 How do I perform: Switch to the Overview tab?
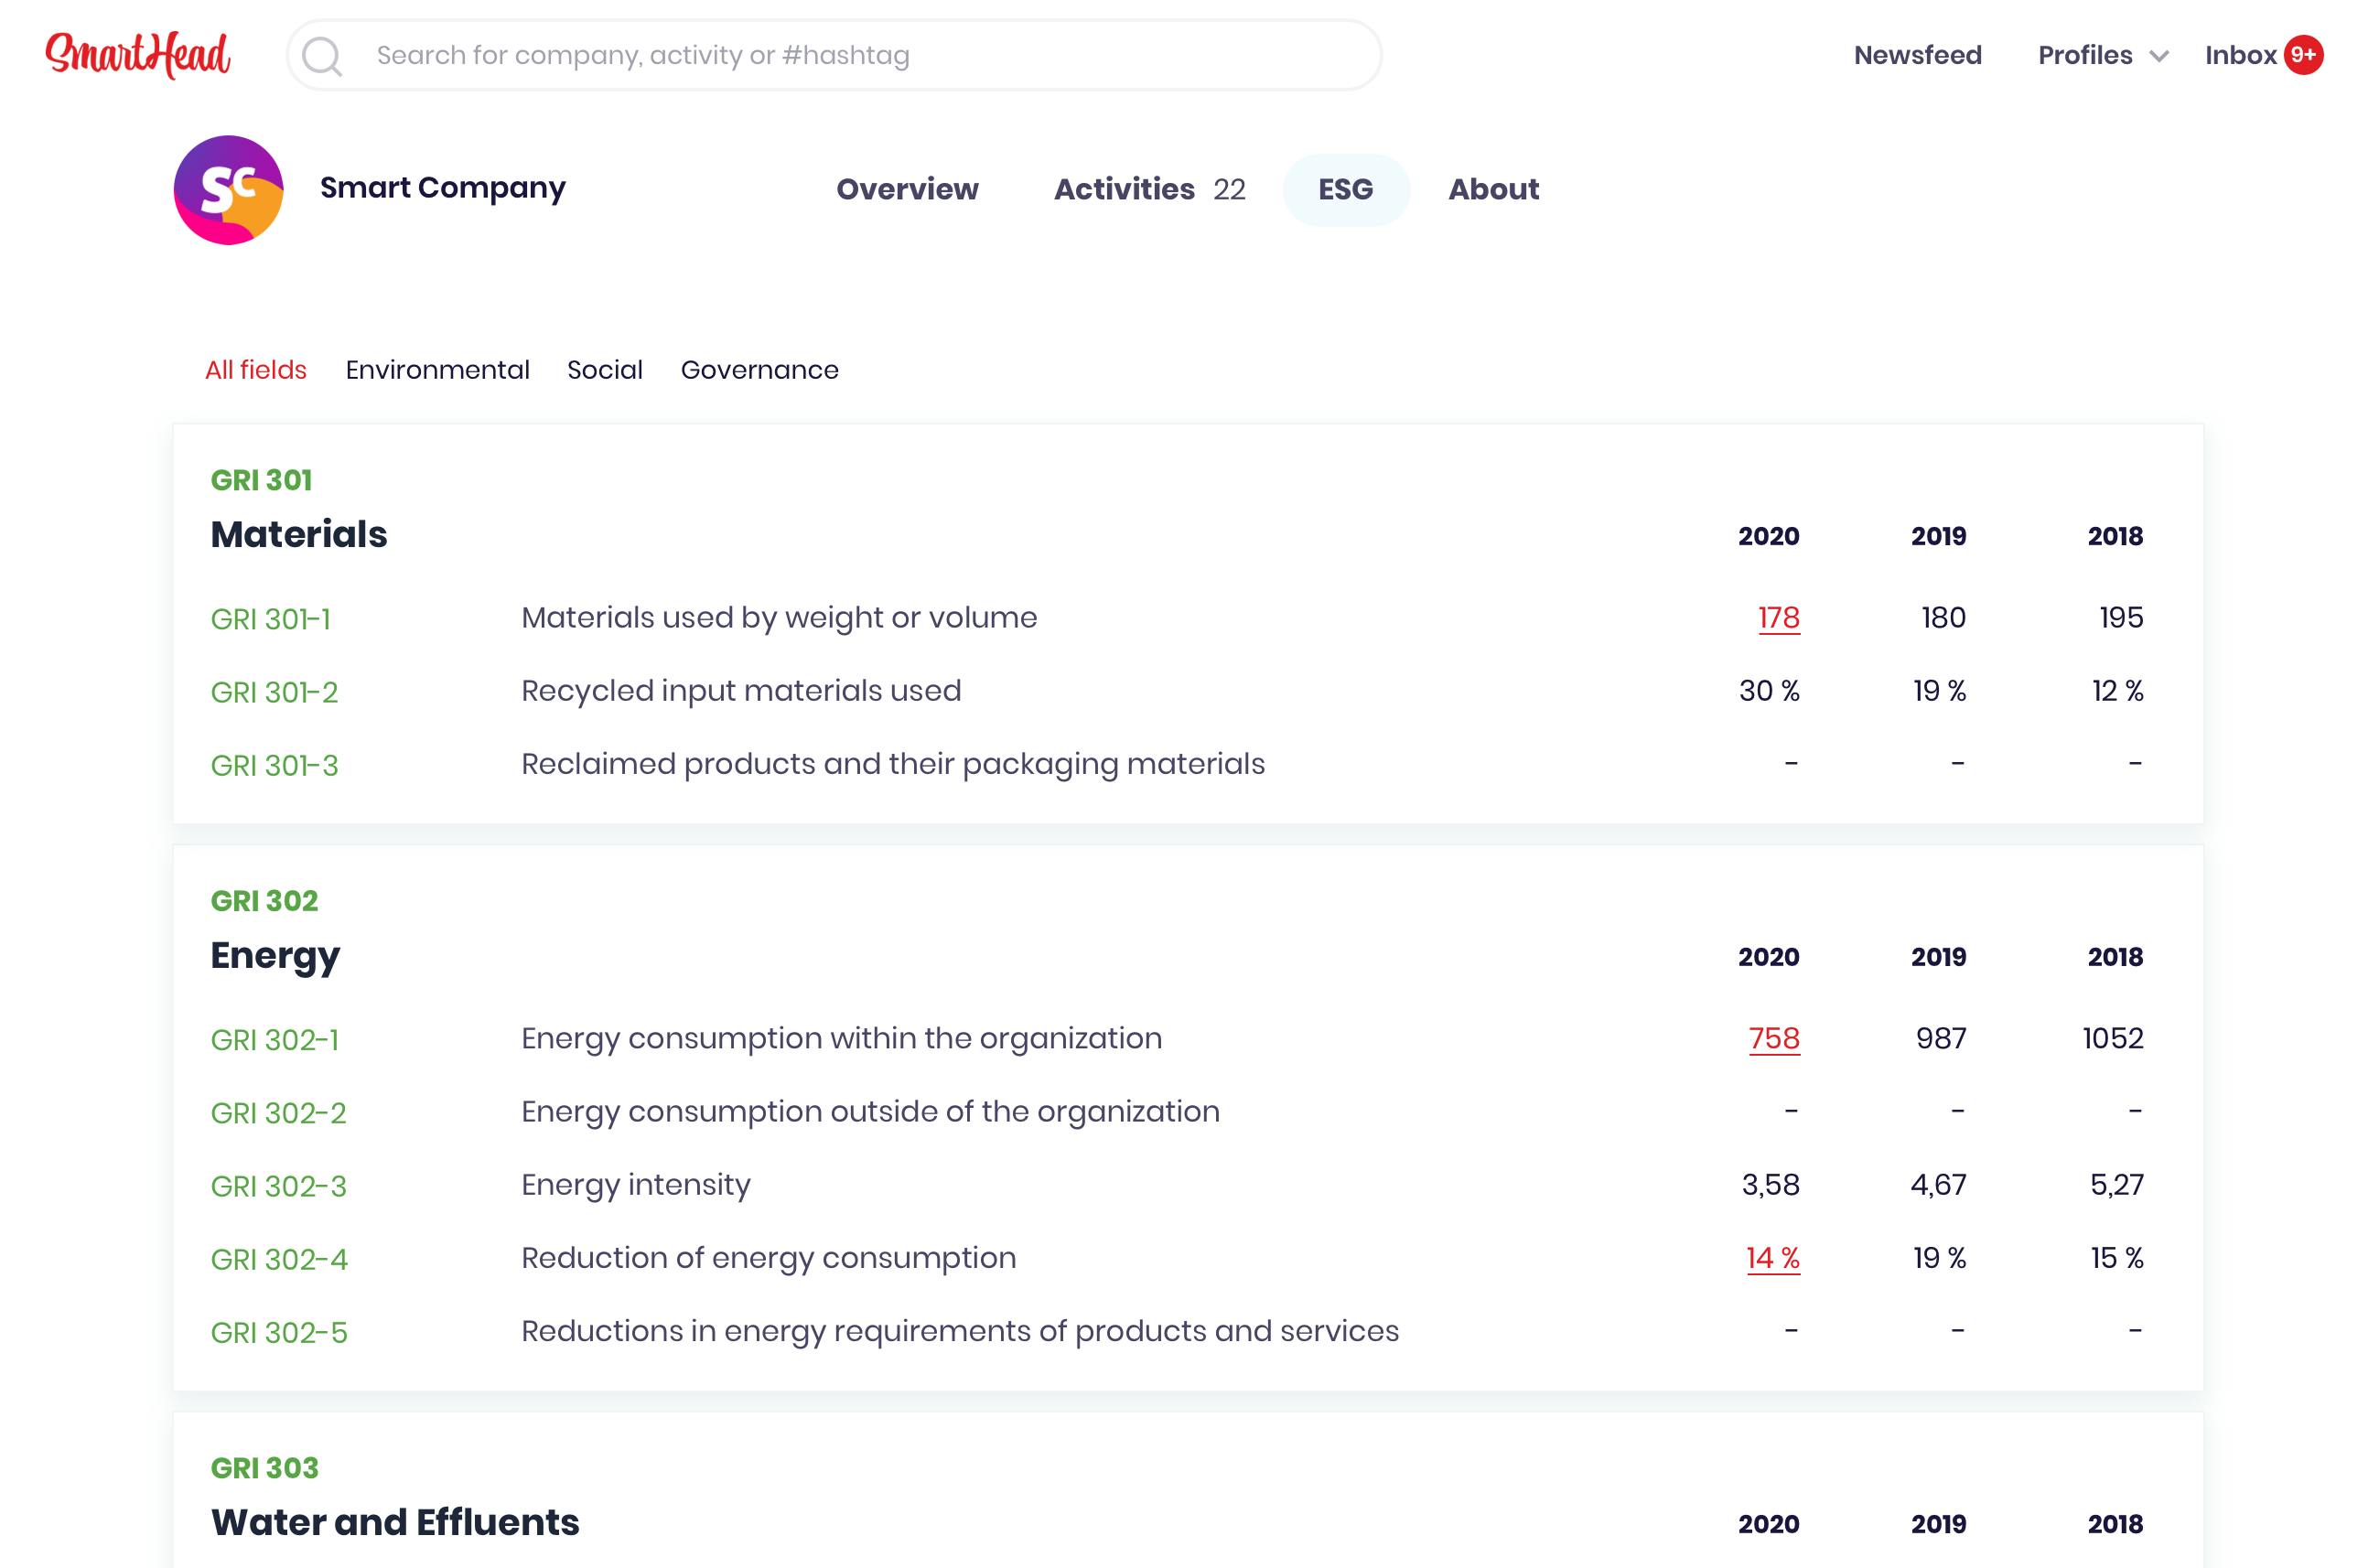907,189
